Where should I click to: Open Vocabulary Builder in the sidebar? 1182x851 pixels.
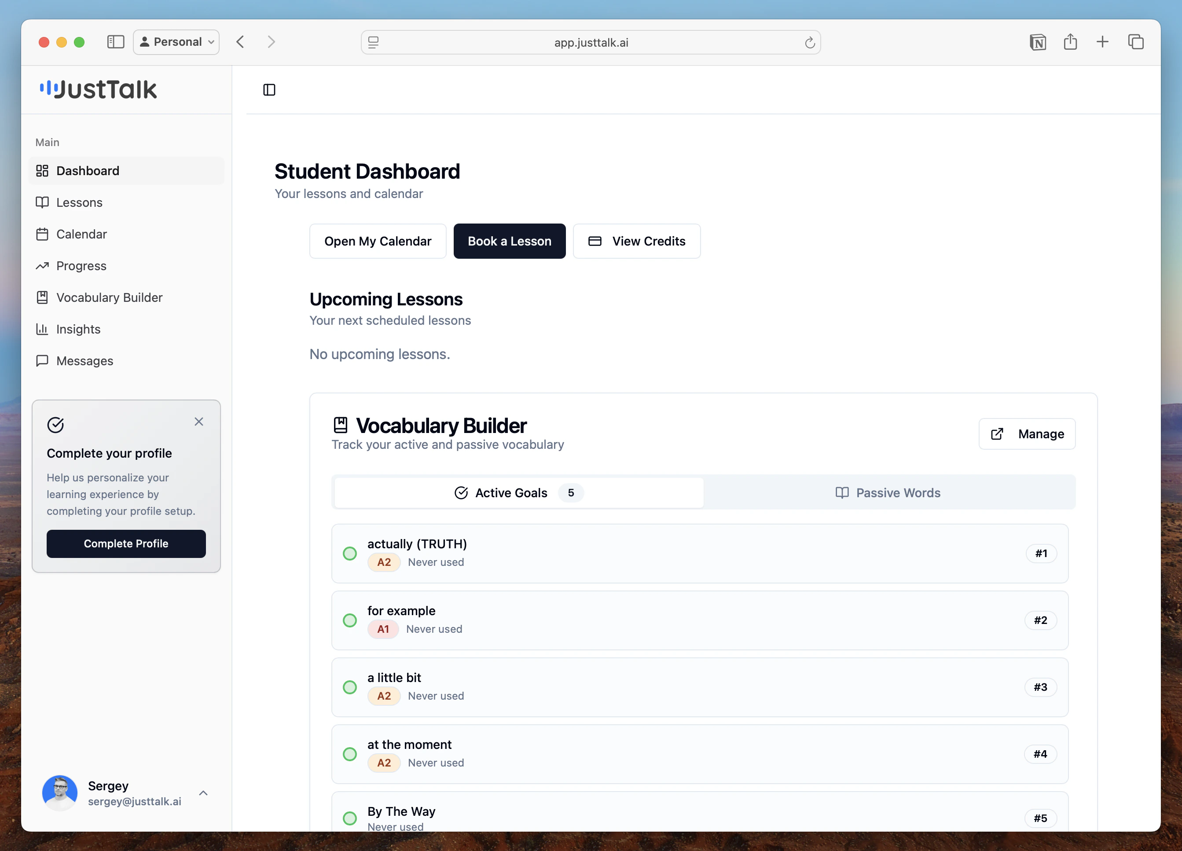[126, 297]
